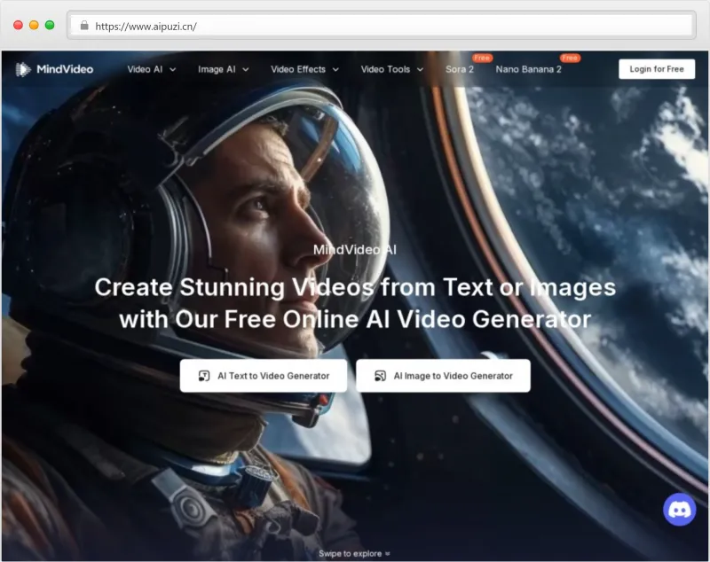Viewport: 710px width, 562px height.
Task: Open the Image AI dropdown menu
Action: pos(222,68)
